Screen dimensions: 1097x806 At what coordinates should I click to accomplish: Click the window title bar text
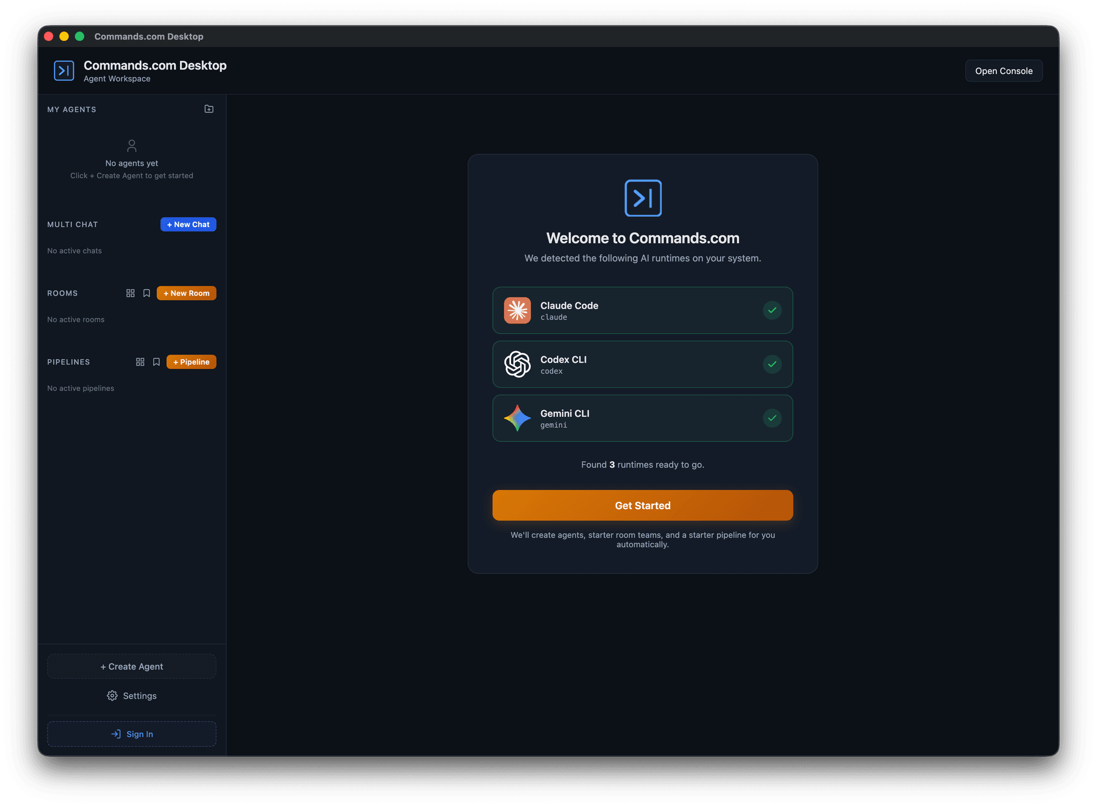click(x=149, y=36)
